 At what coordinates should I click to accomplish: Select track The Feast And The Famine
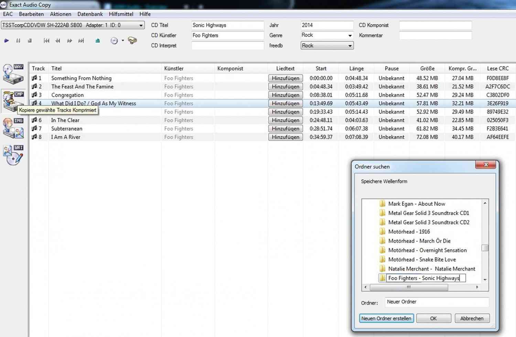[82, 87]
